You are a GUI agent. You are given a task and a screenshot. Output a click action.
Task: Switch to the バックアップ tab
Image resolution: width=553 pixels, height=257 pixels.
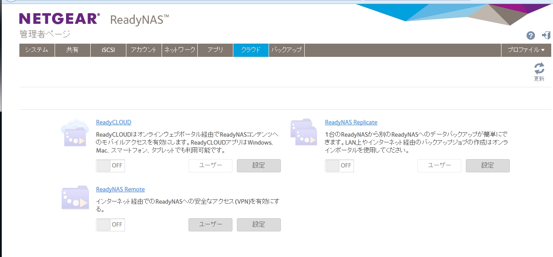point(287,50)
